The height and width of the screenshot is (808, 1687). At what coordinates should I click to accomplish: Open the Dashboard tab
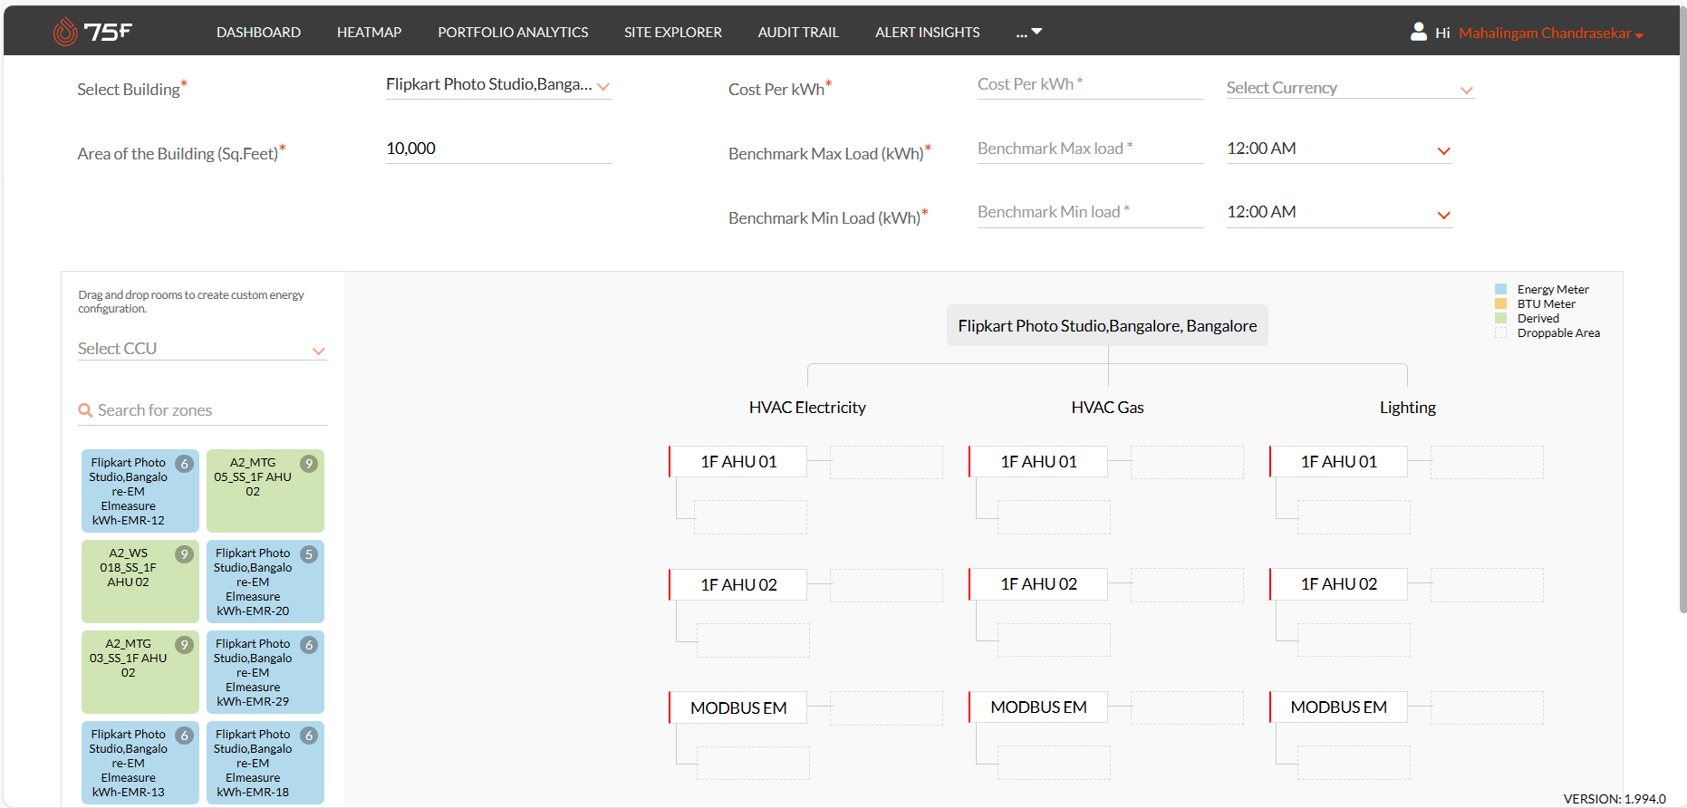pos(258,32)
